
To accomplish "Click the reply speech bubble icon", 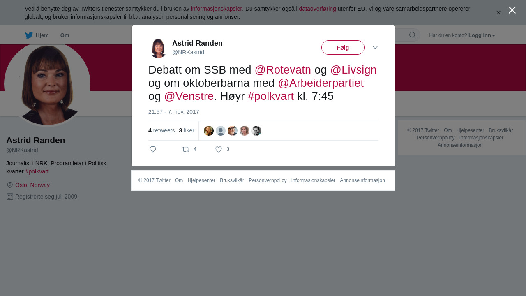I will (x=153, y=149).
